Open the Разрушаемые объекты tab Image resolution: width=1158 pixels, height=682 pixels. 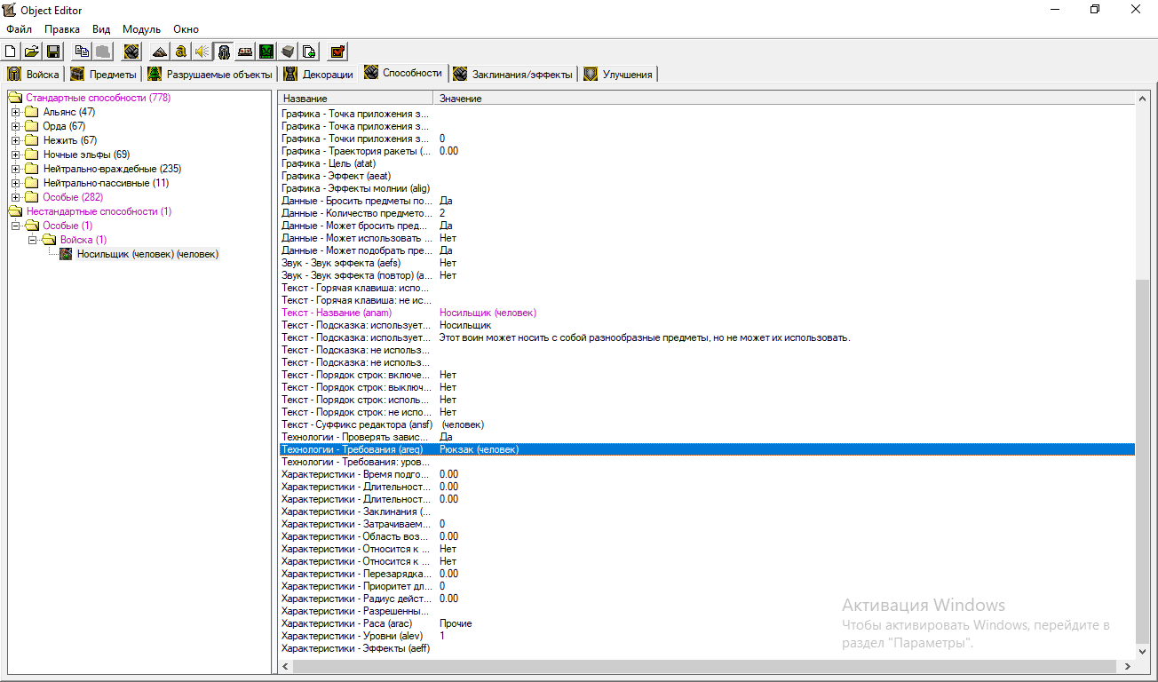210,75
